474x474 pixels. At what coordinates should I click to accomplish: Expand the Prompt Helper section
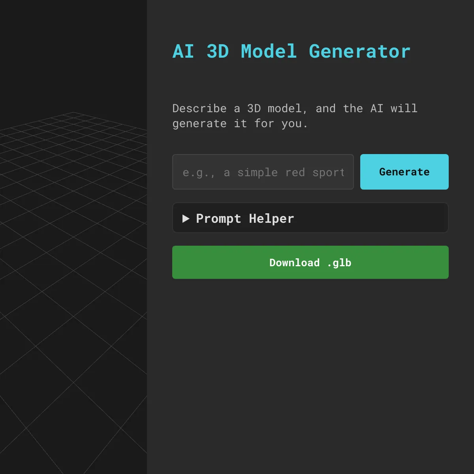tap(310, 218)
